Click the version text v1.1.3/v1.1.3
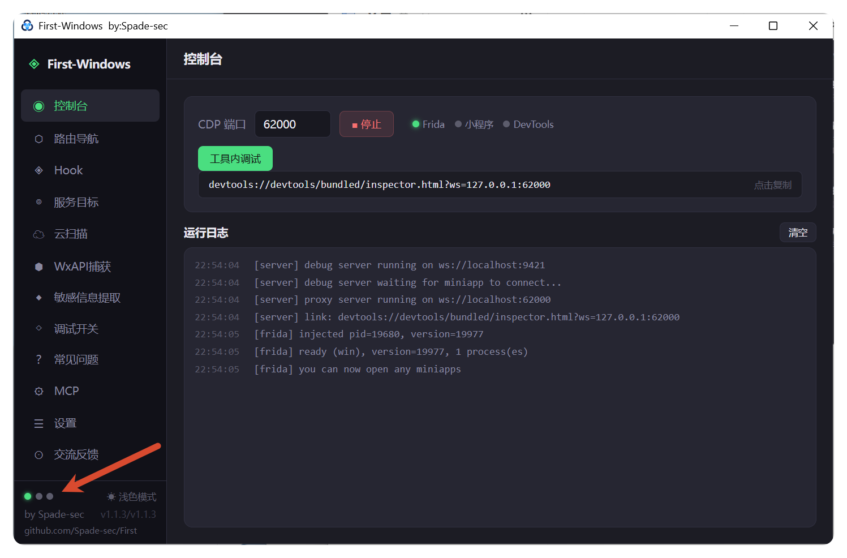The image size is (847, 558). point(128,514)
